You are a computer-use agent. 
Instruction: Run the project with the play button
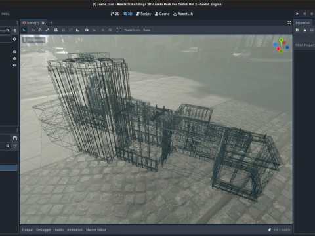(297, 14)
